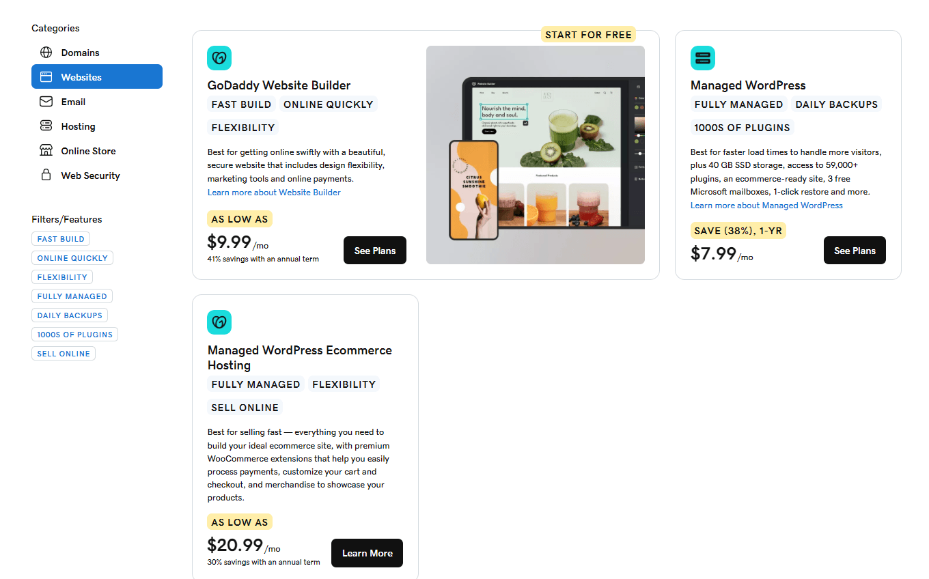Viewport: 929px width, 579px height.
Task: Click the Managed WordPress Ecommerce Hosting logo icon
Action: coord(219,322)
